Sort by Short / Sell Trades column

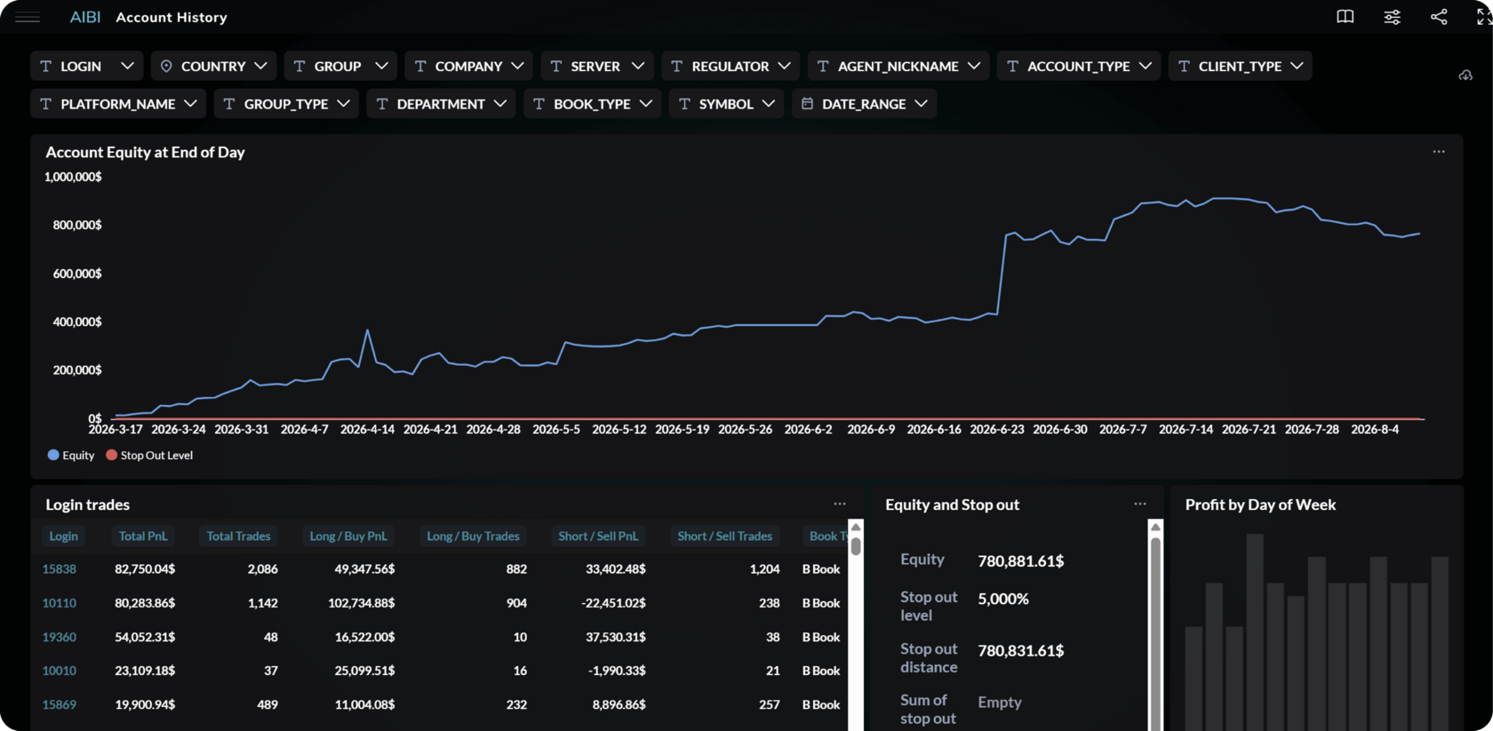coord(724,536)
